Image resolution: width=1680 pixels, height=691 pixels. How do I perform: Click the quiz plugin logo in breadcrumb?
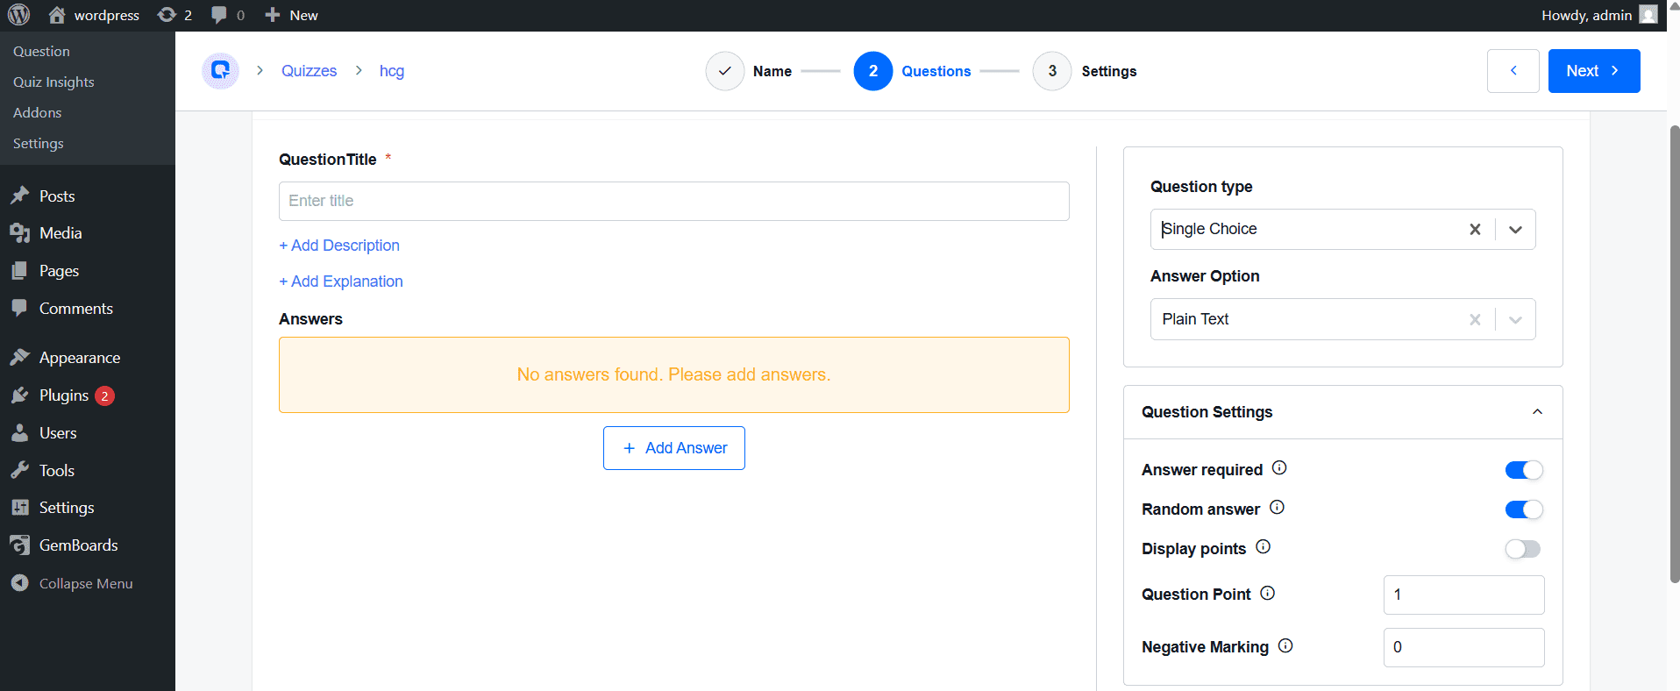pyautogui.click(x=220, y=71)
